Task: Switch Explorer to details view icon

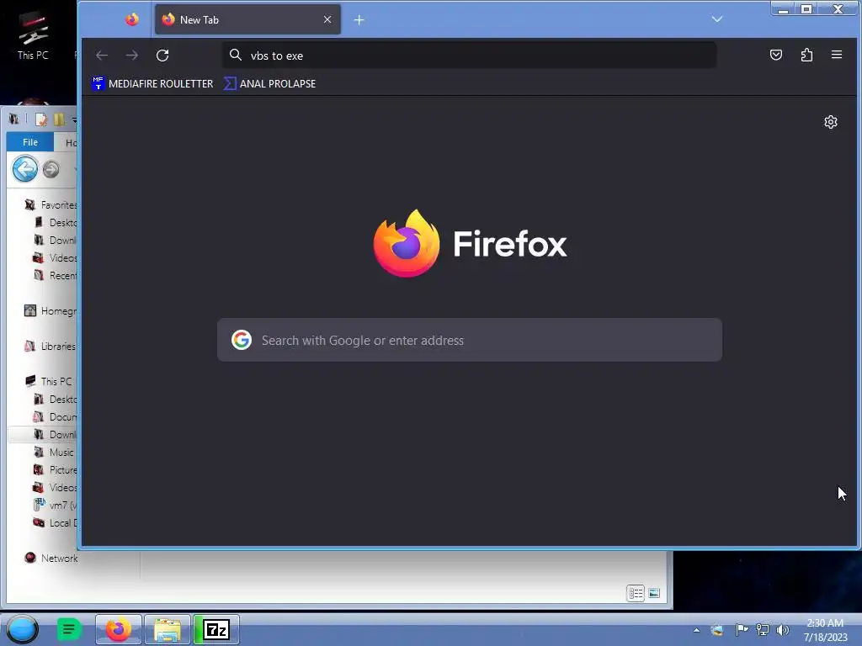Action: pos(636,593)
